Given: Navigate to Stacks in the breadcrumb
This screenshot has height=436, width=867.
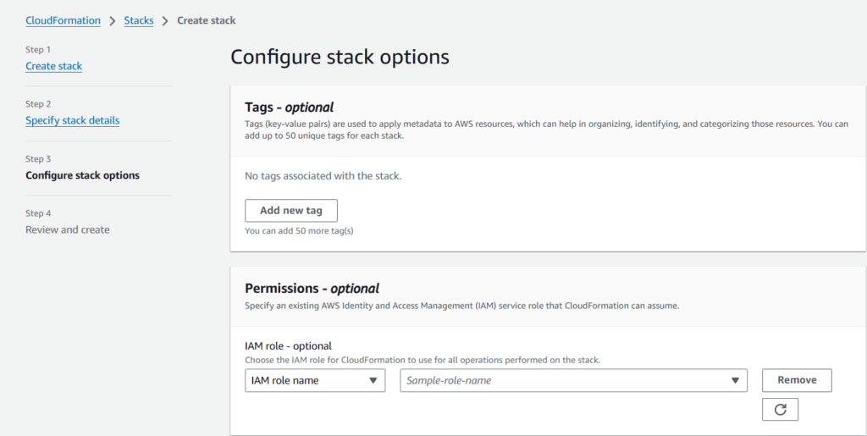Looking at the screenshot, I should click(x=139, y=20).
